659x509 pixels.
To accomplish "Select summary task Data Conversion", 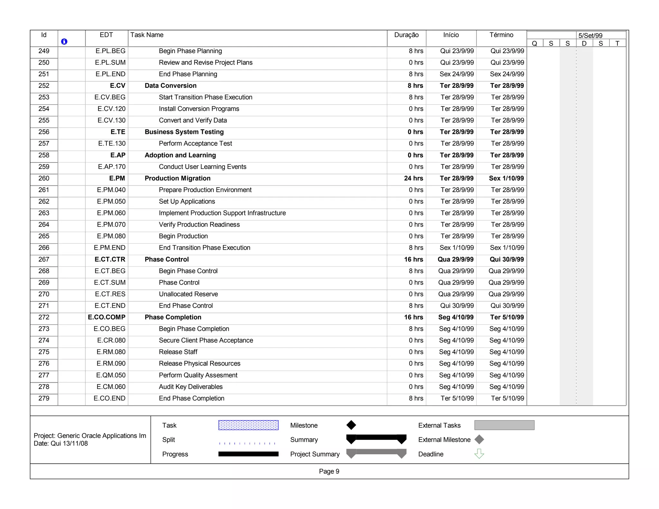I will coord(171,86).
